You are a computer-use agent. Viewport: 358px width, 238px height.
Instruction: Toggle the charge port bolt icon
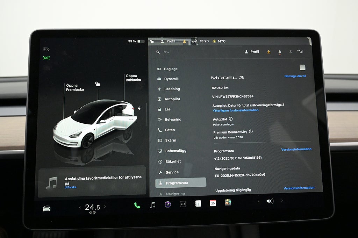point(139,108)
